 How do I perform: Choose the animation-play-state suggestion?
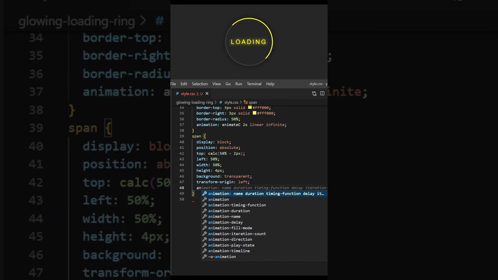(x=264, y=245)
